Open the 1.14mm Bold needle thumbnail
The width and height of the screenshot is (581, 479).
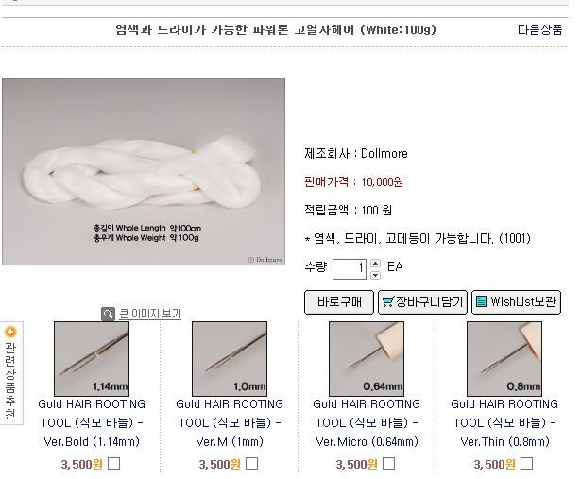[92, 359]
